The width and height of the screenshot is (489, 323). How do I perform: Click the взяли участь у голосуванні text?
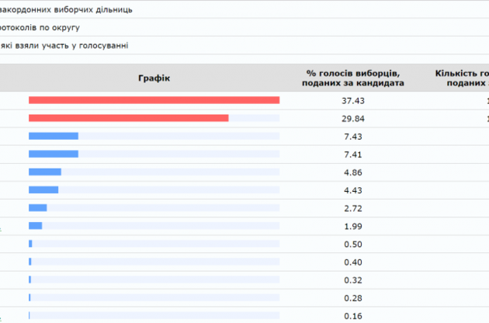[66, 45]
